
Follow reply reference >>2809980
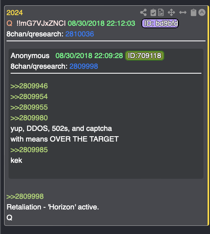29,118
